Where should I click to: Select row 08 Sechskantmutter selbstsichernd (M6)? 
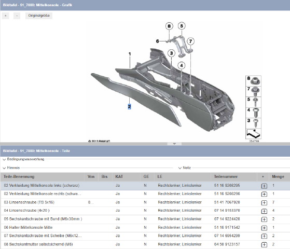click(145, 244)
